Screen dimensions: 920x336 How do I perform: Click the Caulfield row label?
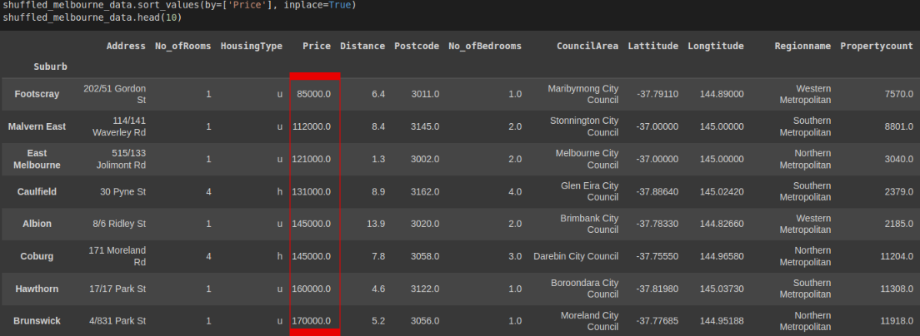(x=37, y=191)
